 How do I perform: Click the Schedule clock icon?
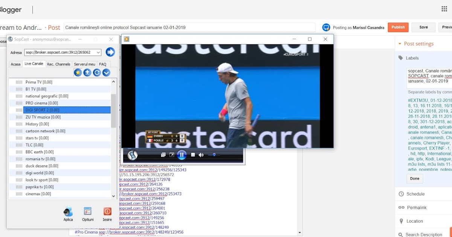pyautogui.click(x=401, y=194)
